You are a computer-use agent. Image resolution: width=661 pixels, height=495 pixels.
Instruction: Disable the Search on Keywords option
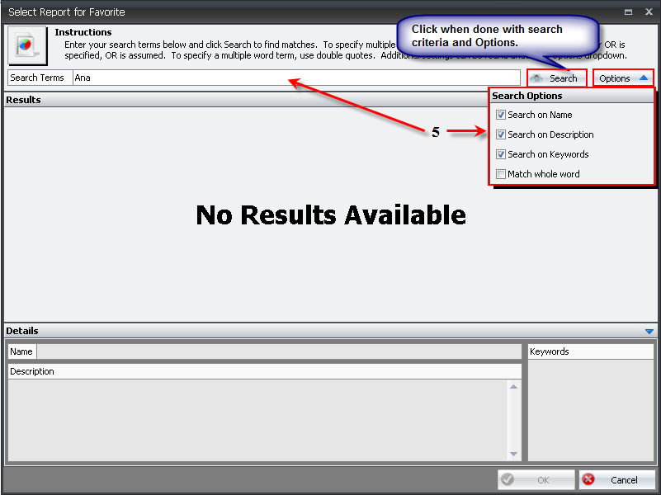tap(501, 154)
